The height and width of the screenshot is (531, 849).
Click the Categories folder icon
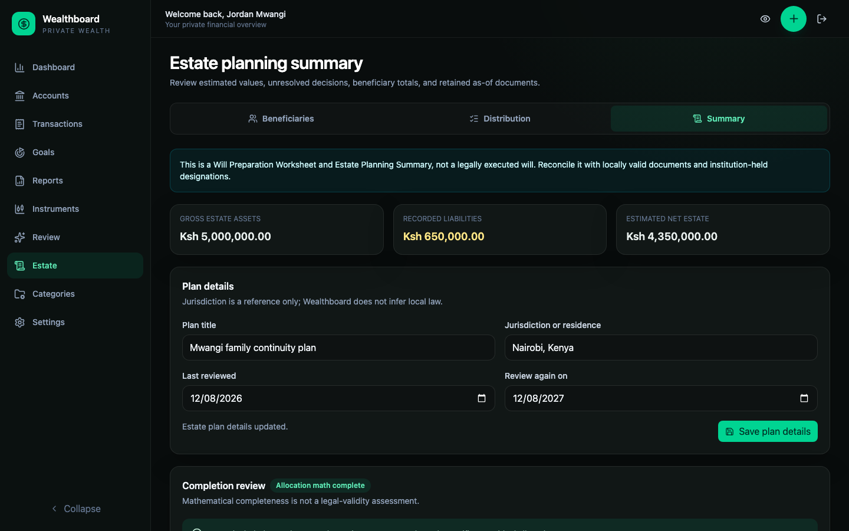pos(19,294)
